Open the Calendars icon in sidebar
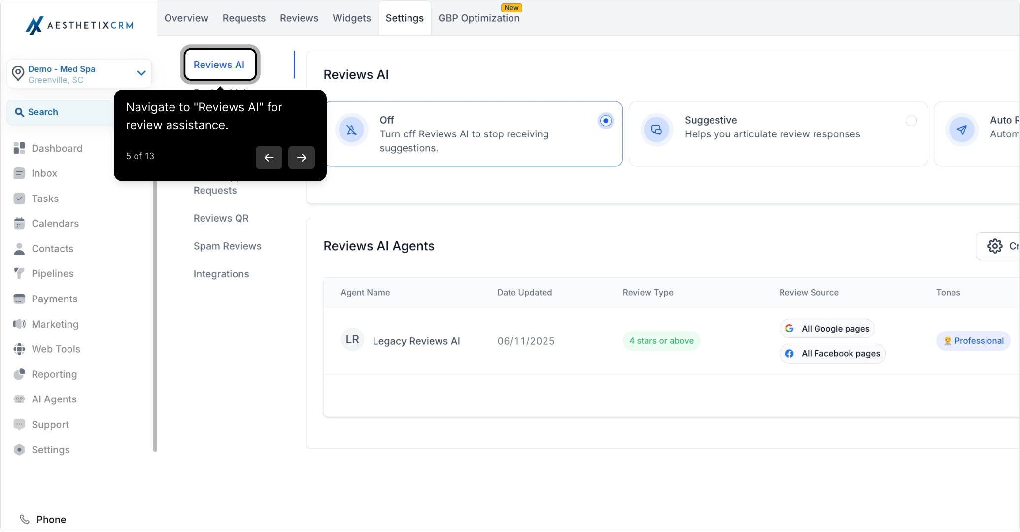The image size is (1020, 532). 19,224
